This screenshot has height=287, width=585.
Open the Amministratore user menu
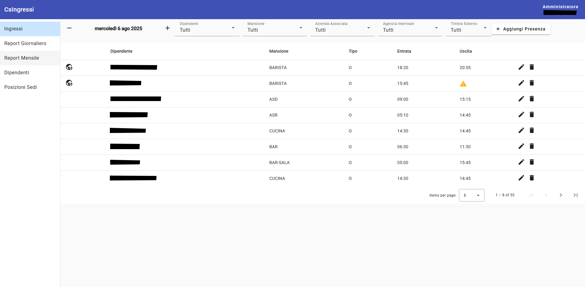point(560,9)
